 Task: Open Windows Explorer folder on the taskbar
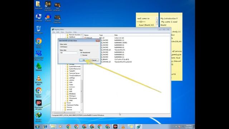53,126
